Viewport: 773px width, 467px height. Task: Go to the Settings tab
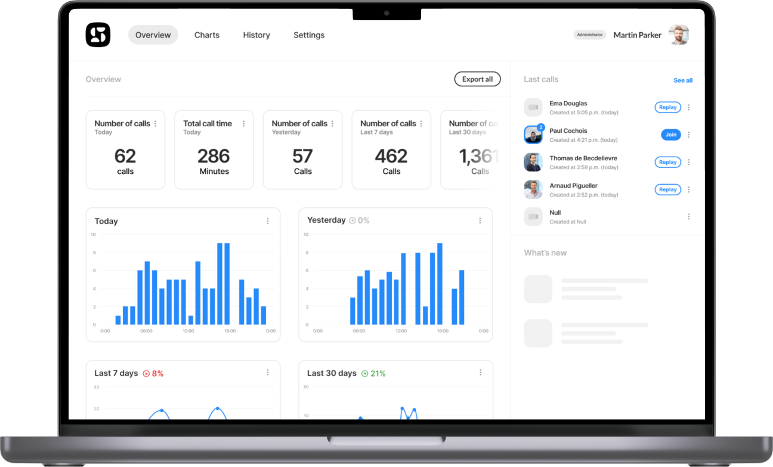coord(309,35)
